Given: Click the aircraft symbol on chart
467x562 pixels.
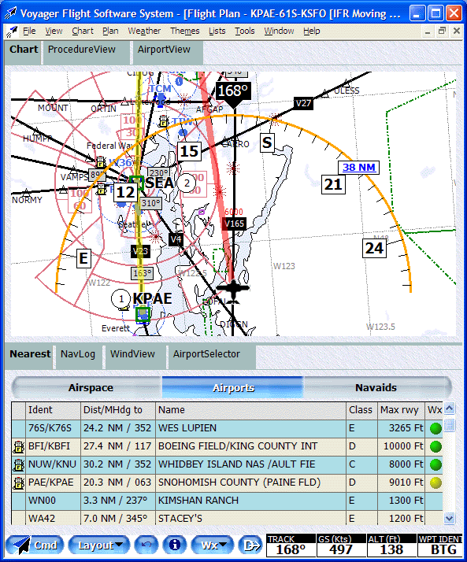Looking at the screenshot, I should click(233, 290).
